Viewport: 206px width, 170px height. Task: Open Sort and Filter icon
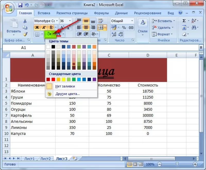click(x=194, y=21)
